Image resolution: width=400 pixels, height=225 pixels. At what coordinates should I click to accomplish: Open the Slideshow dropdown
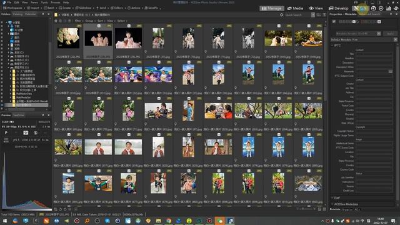coord(85,8)
